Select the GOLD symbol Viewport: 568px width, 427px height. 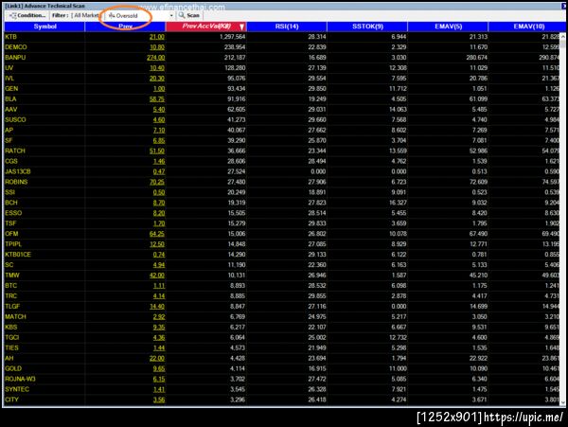click(x=13, y=368)
